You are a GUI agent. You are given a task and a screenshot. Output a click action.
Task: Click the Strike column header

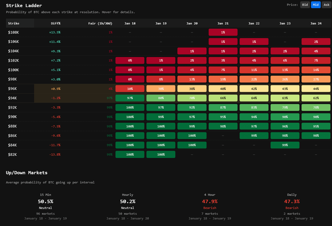[x=14, y=23]
